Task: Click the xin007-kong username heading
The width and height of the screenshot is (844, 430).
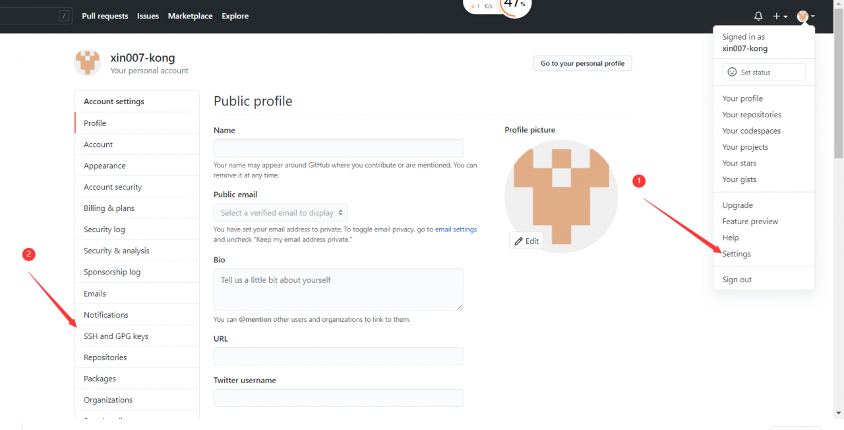Action: coord(143,57)
